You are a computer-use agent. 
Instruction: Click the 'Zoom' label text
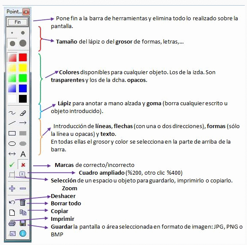click(70, 188)
